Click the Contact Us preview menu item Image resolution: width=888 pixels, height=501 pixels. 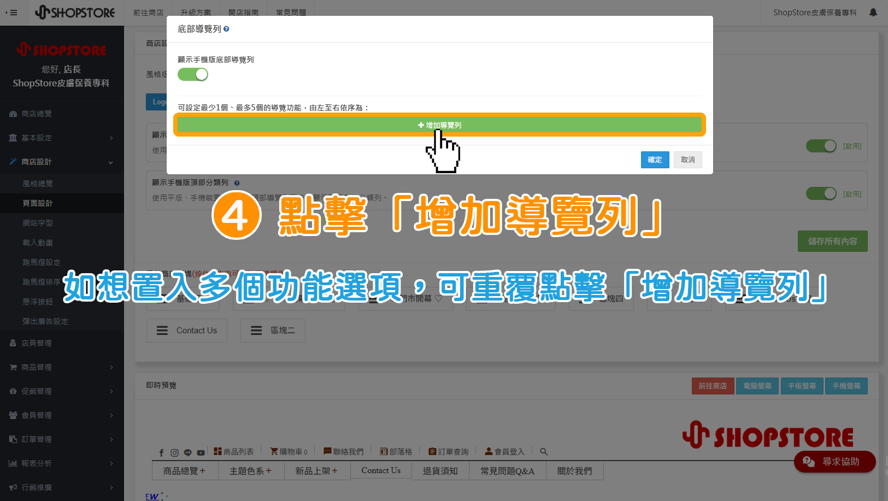point(381,470)
